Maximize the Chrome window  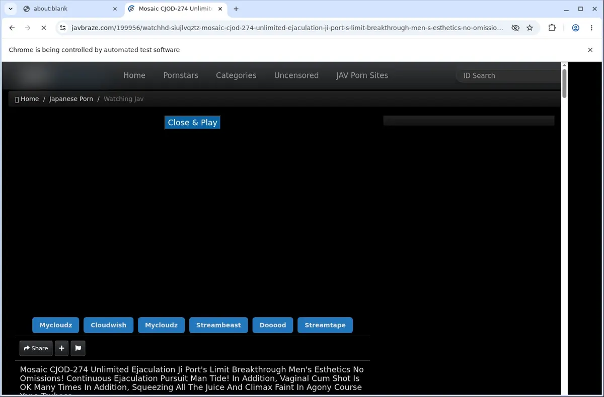pyautogui.click(x=580, y=9)
